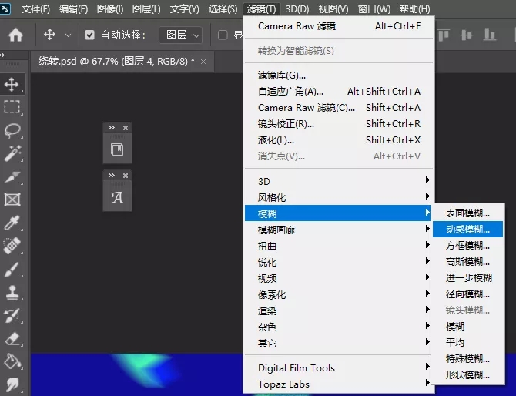Close the lower floating character panel
516x396 pixels.
(126, 176)
